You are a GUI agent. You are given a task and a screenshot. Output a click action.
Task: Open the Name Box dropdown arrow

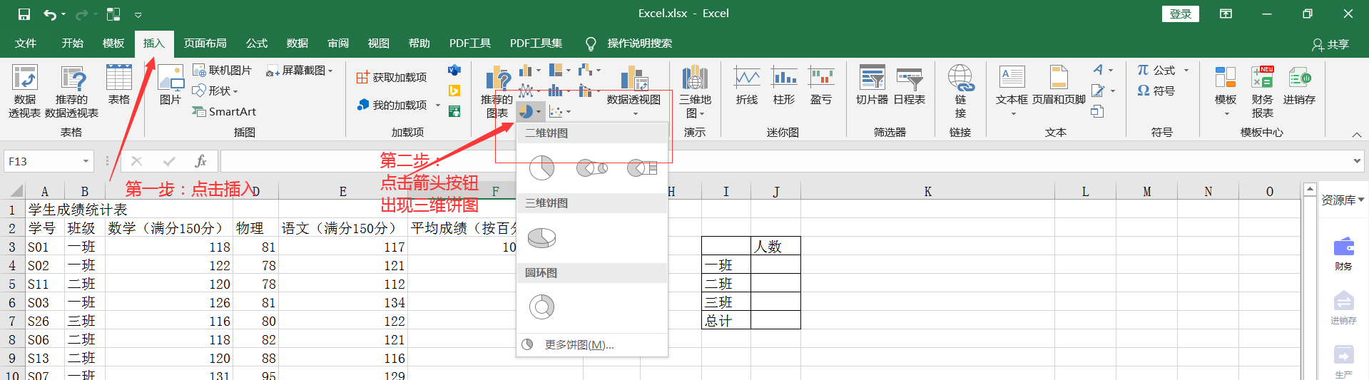point(86,161)
